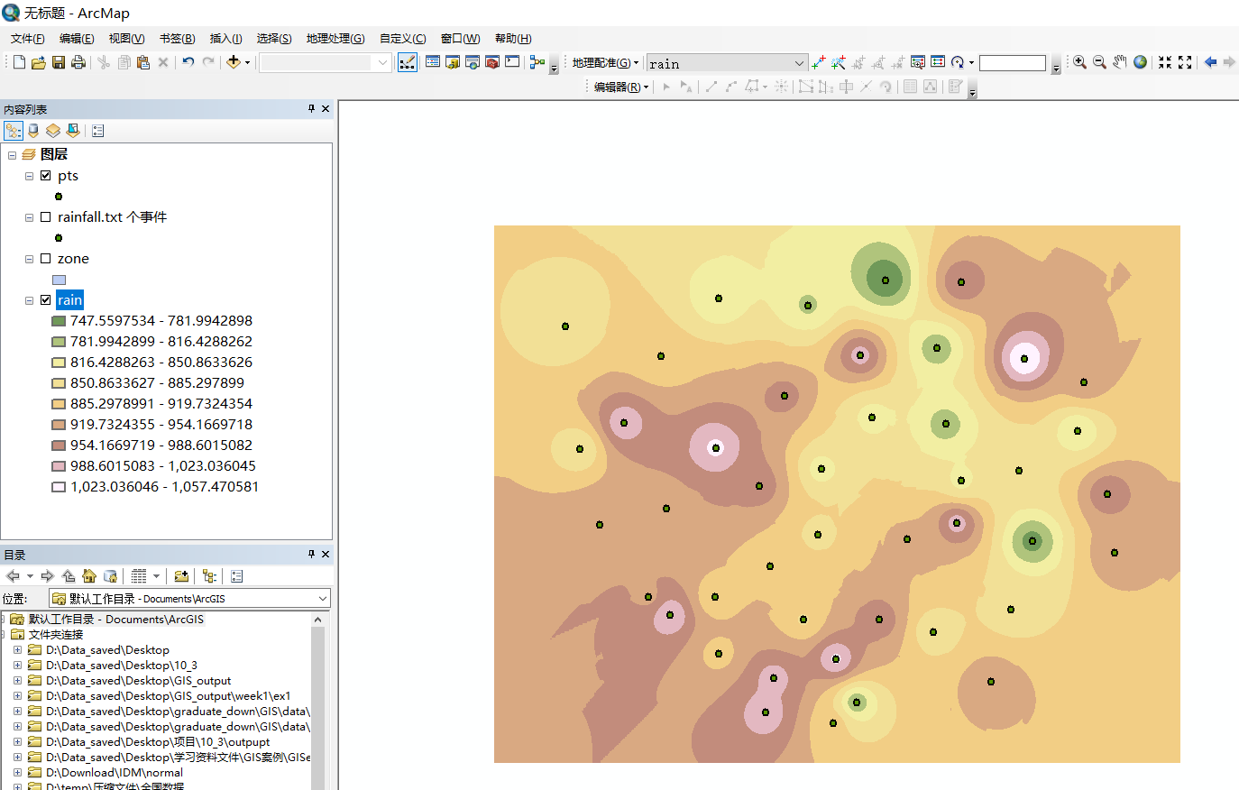
Task: List layers by drawing order
Action: [x=14, y=131]
